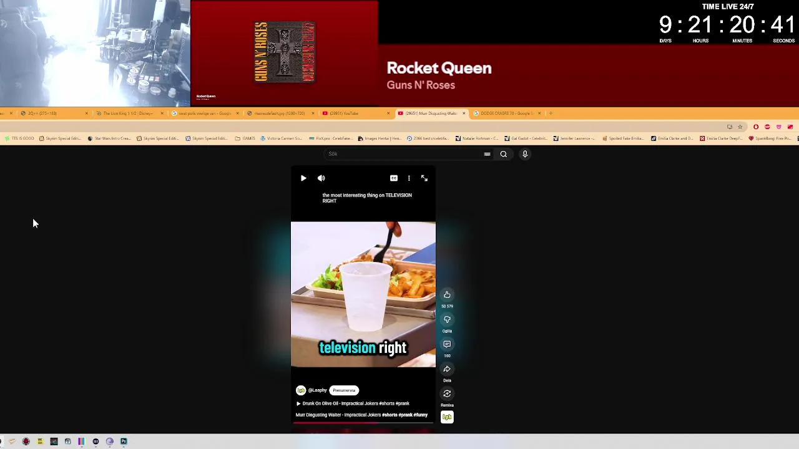Open the Jennifer Lawrence bookmark
This screenshot has width=799, height=449.
pos(574,138)
